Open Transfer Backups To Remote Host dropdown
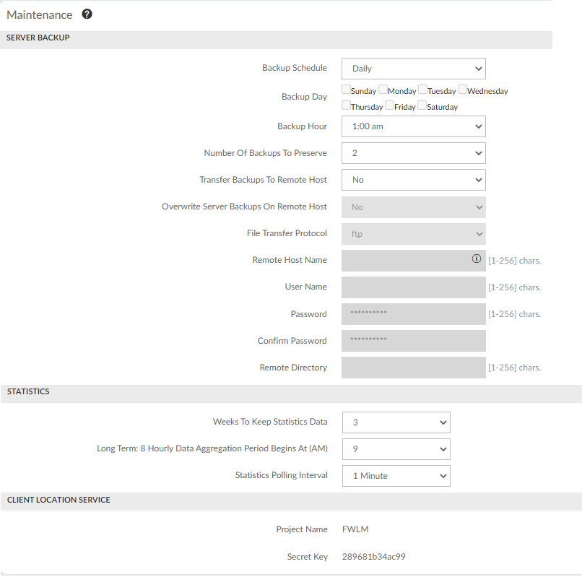The height and width of the screenshot is (577, 582). tap(413, 180)
